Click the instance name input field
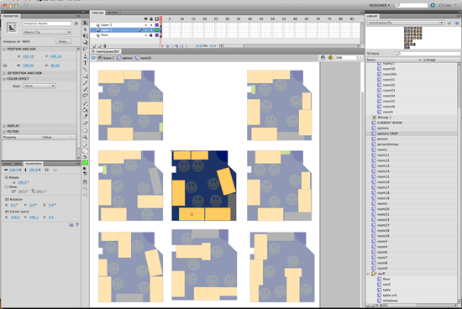 click(47, 24)
